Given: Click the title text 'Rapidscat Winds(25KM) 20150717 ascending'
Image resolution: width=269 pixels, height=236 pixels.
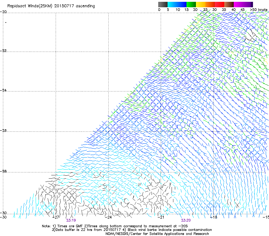Looking at the screenshot, I should click(51, 6).
